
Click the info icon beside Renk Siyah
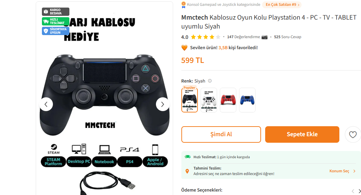tap(210, 81)
